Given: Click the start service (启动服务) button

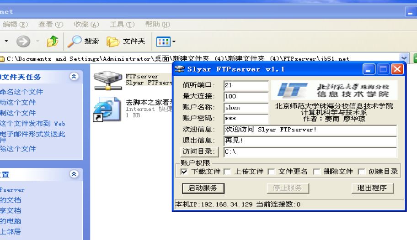Looking at the screenshot, I should click(203, 188).
